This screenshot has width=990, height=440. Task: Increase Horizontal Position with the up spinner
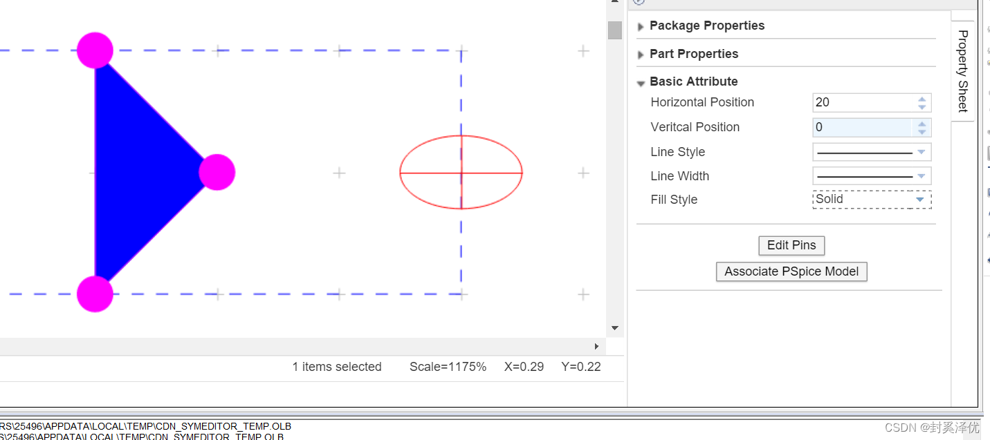pyautogui.click(x=922, y=99)
